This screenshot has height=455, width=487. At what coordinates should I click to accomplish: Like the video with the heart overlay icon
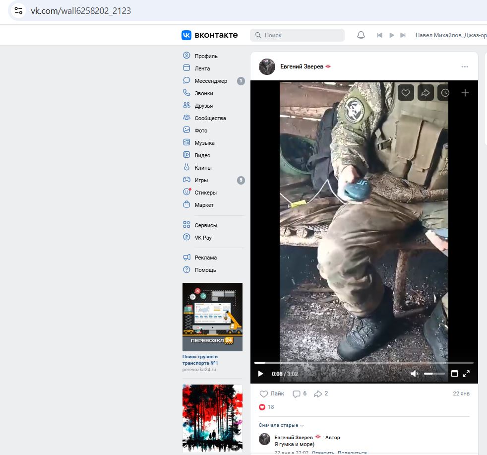(x=406, y=93)
